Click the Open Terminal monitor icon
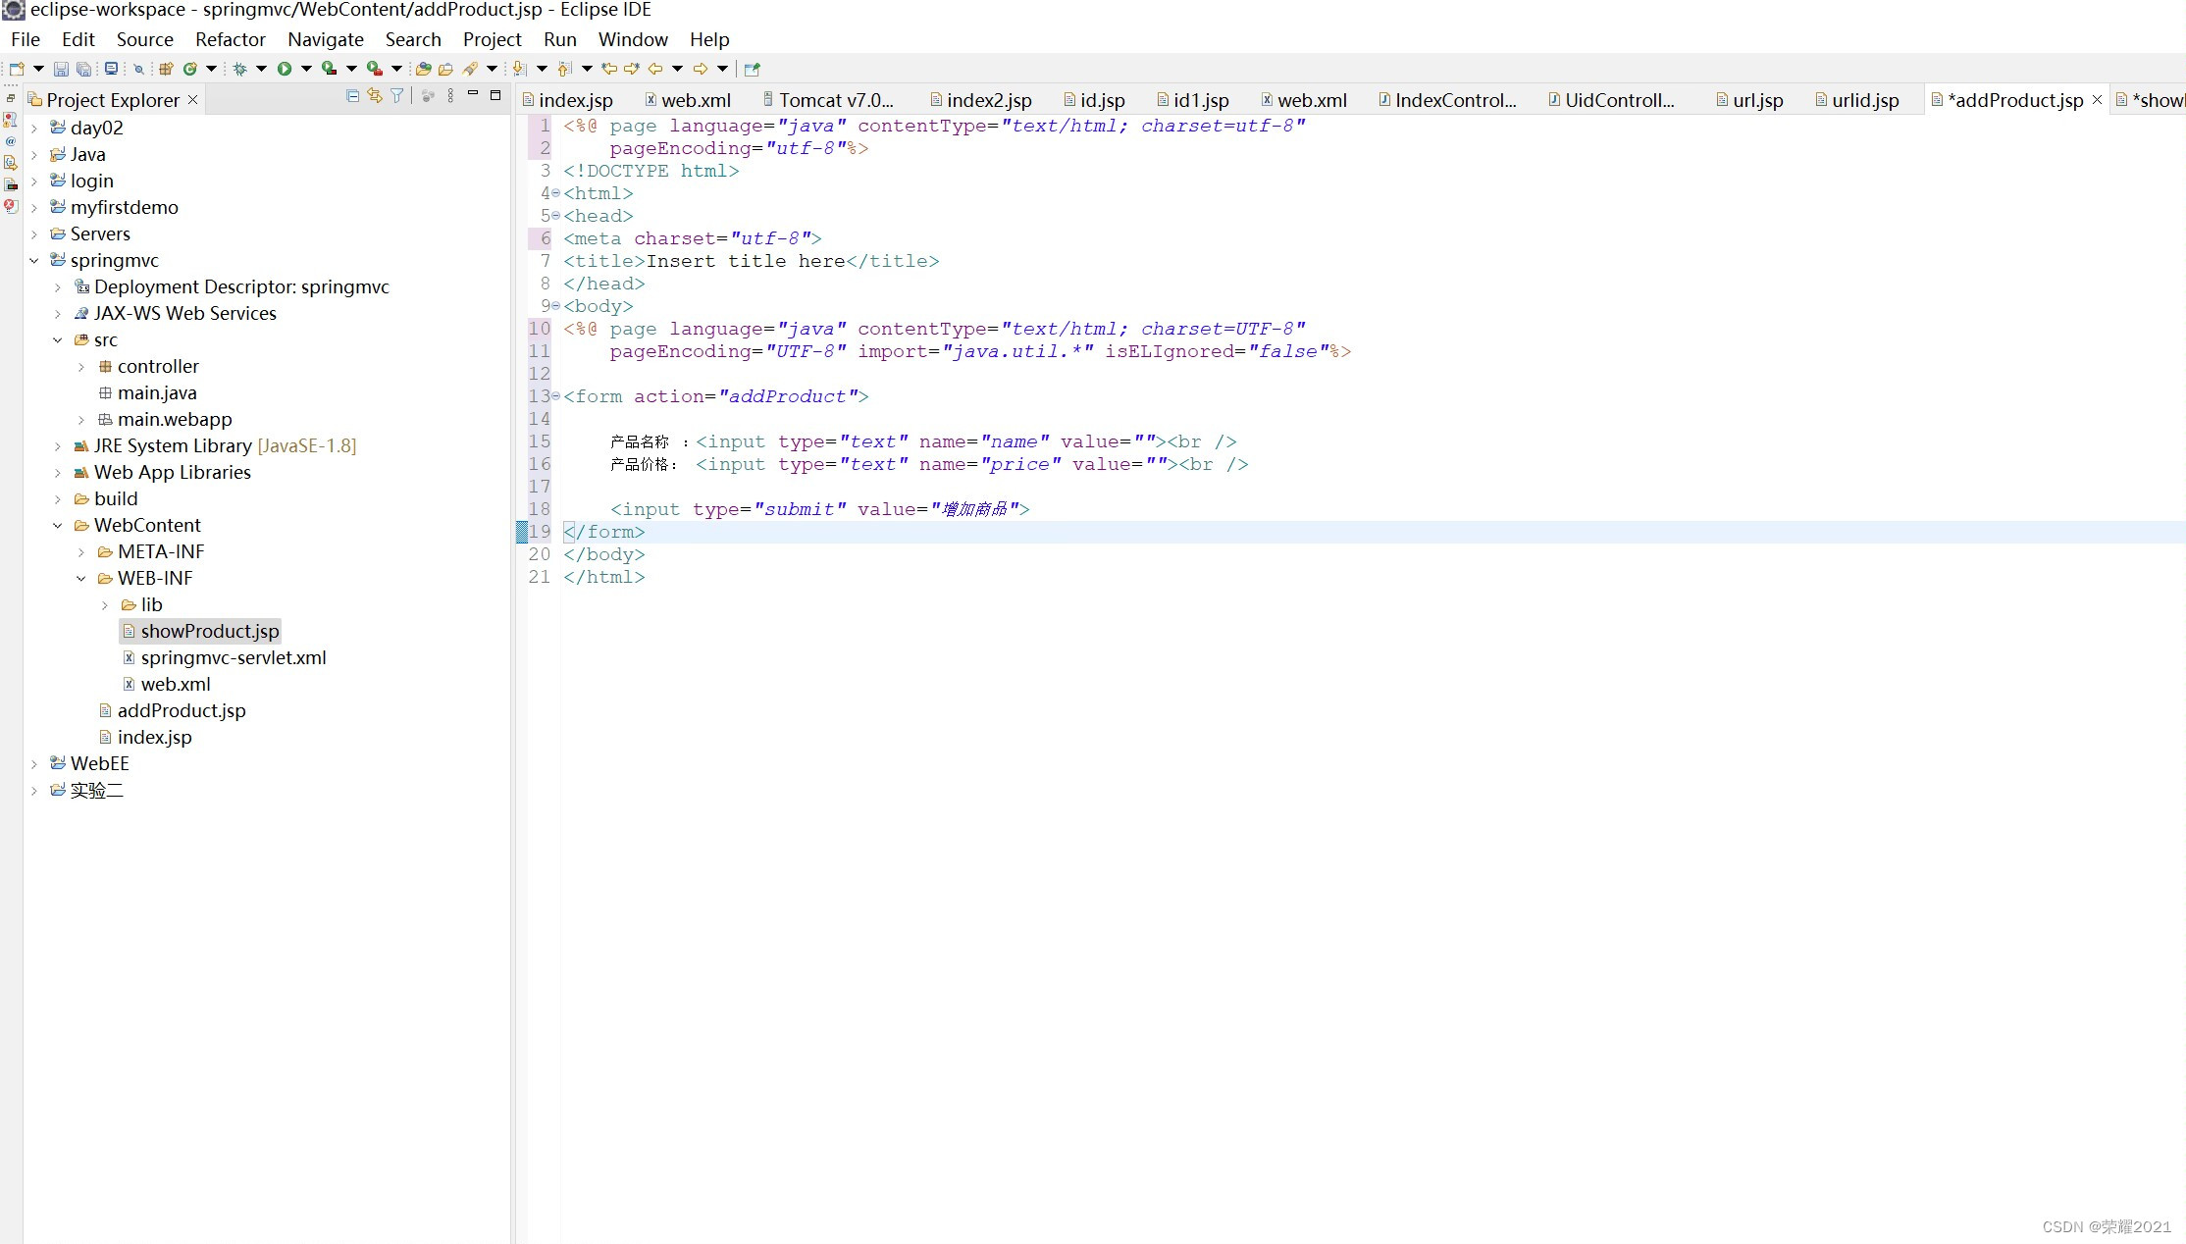Screen dimensions: 2186x1244 (x=111, y=69)
